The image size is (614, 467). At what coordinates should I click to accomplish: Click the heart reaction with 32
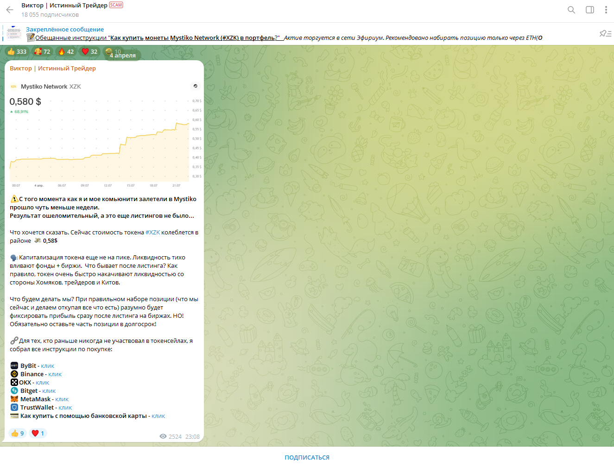(89, 51)
